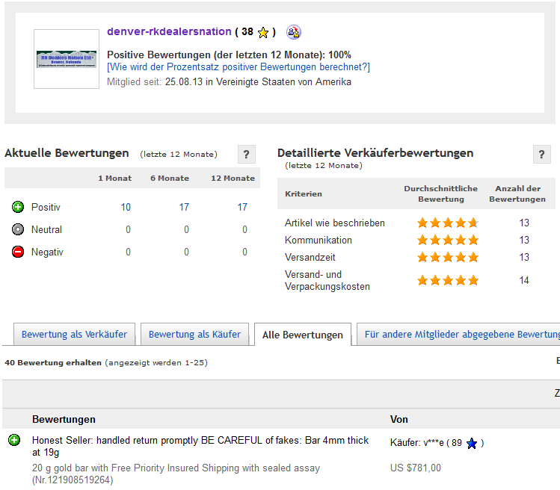Screen dimensions: 560x490
Task: Switch to Bewertung als Käufer tab
Action: 194,335
